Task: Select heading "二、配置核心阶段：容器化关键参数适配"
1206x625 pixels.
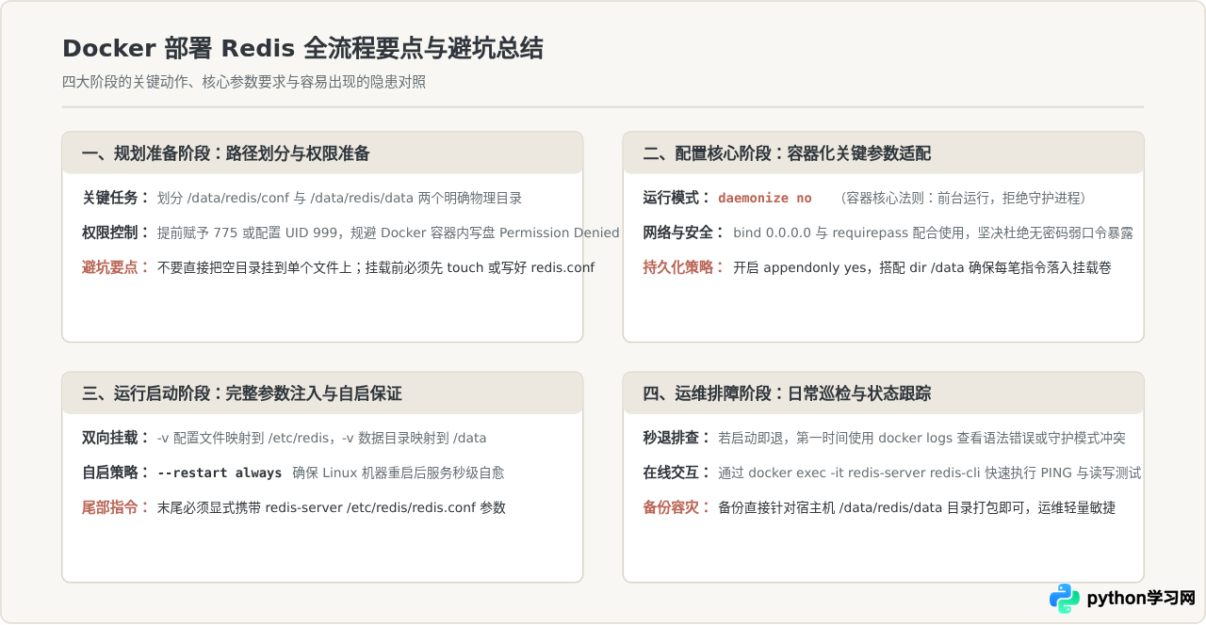Action: [x=788, y=153]
